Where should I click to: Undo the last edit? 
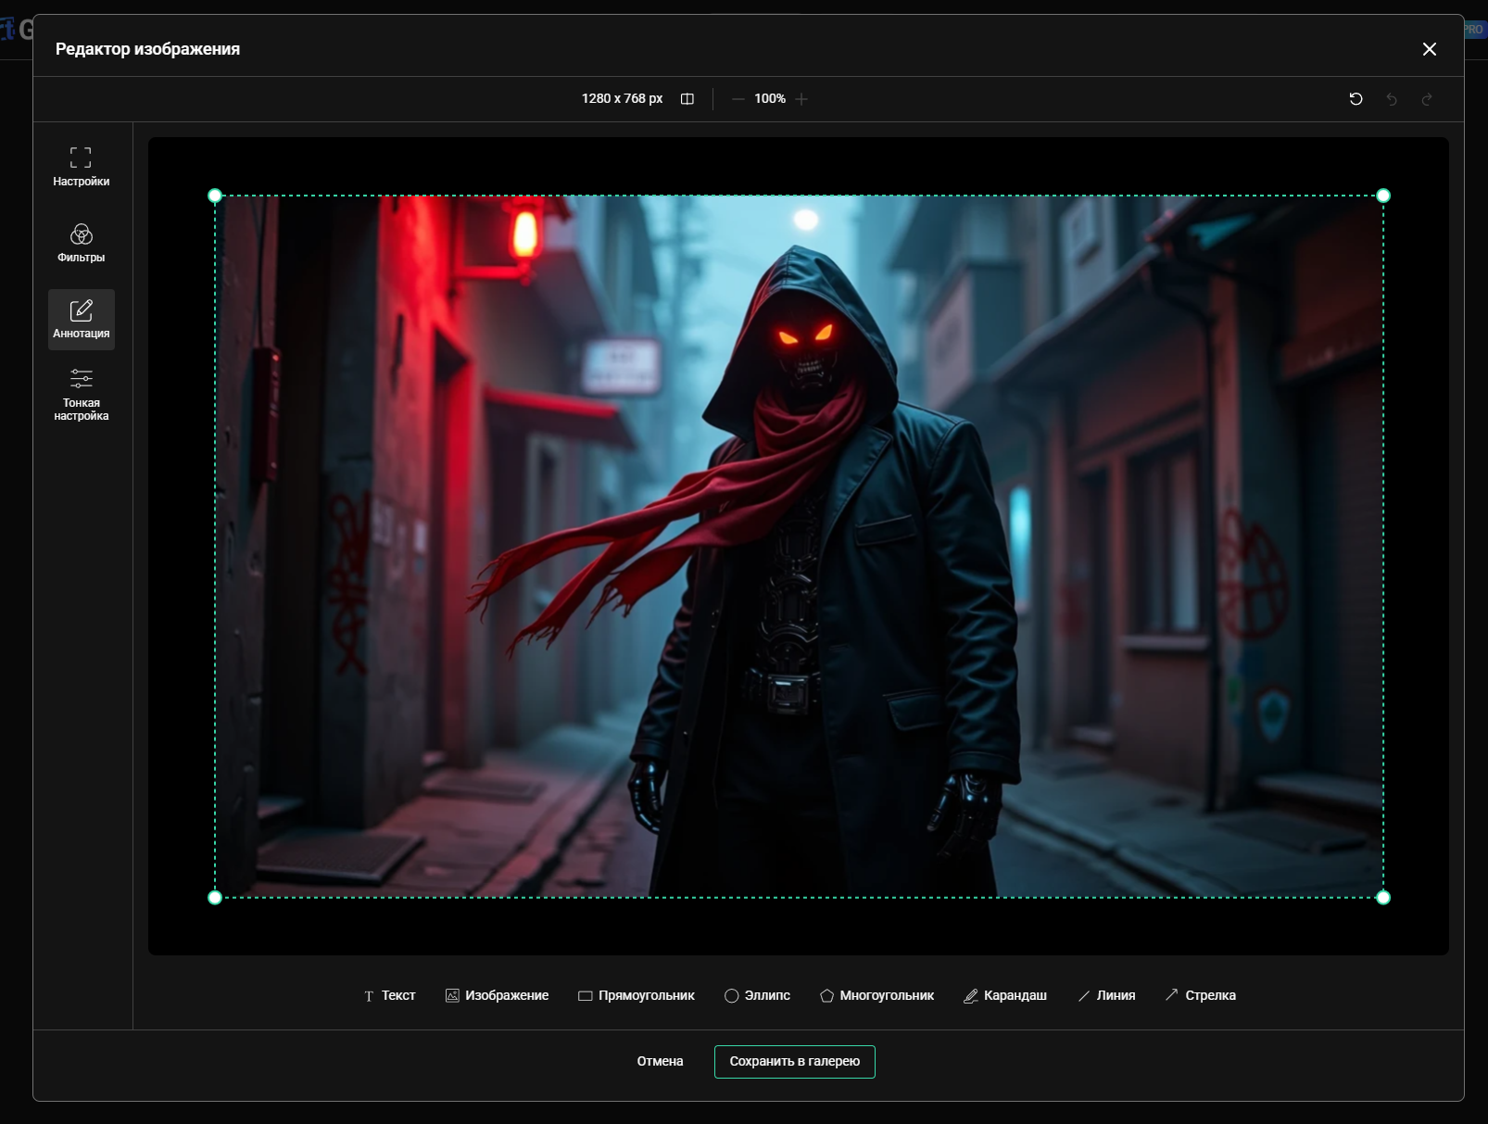click(1392, 99)
